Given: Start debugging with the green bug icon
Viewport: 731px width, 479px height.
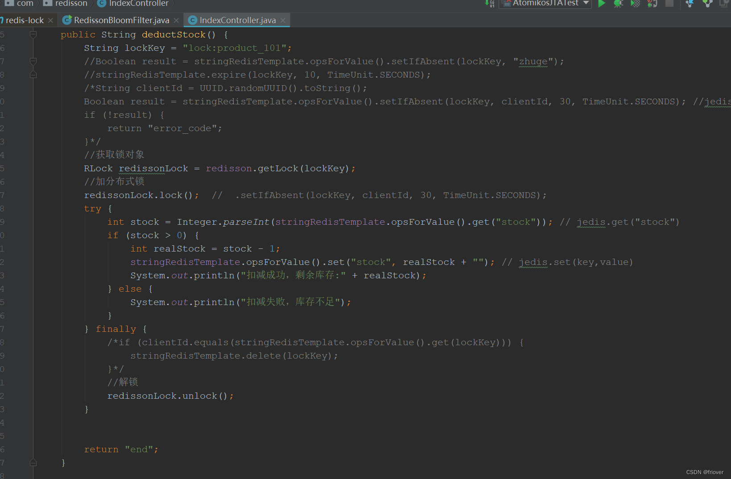Looking at the screenshot, I should (x=618, y=4).
